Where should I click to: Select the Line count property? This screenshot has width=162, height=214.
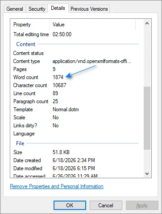(25, 93)
